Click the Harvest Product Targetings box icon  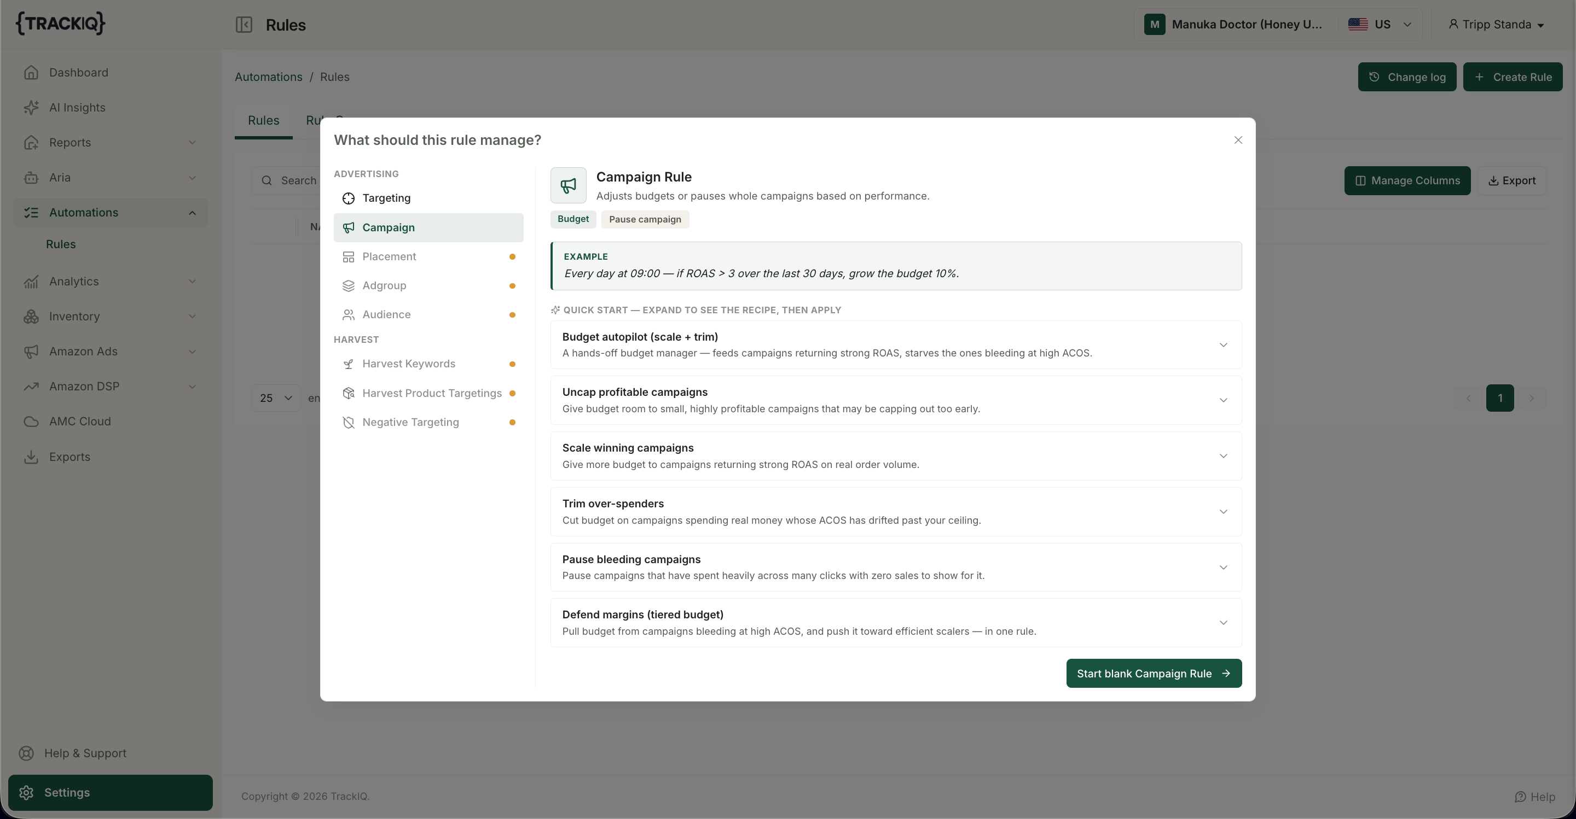coord(349,393)
